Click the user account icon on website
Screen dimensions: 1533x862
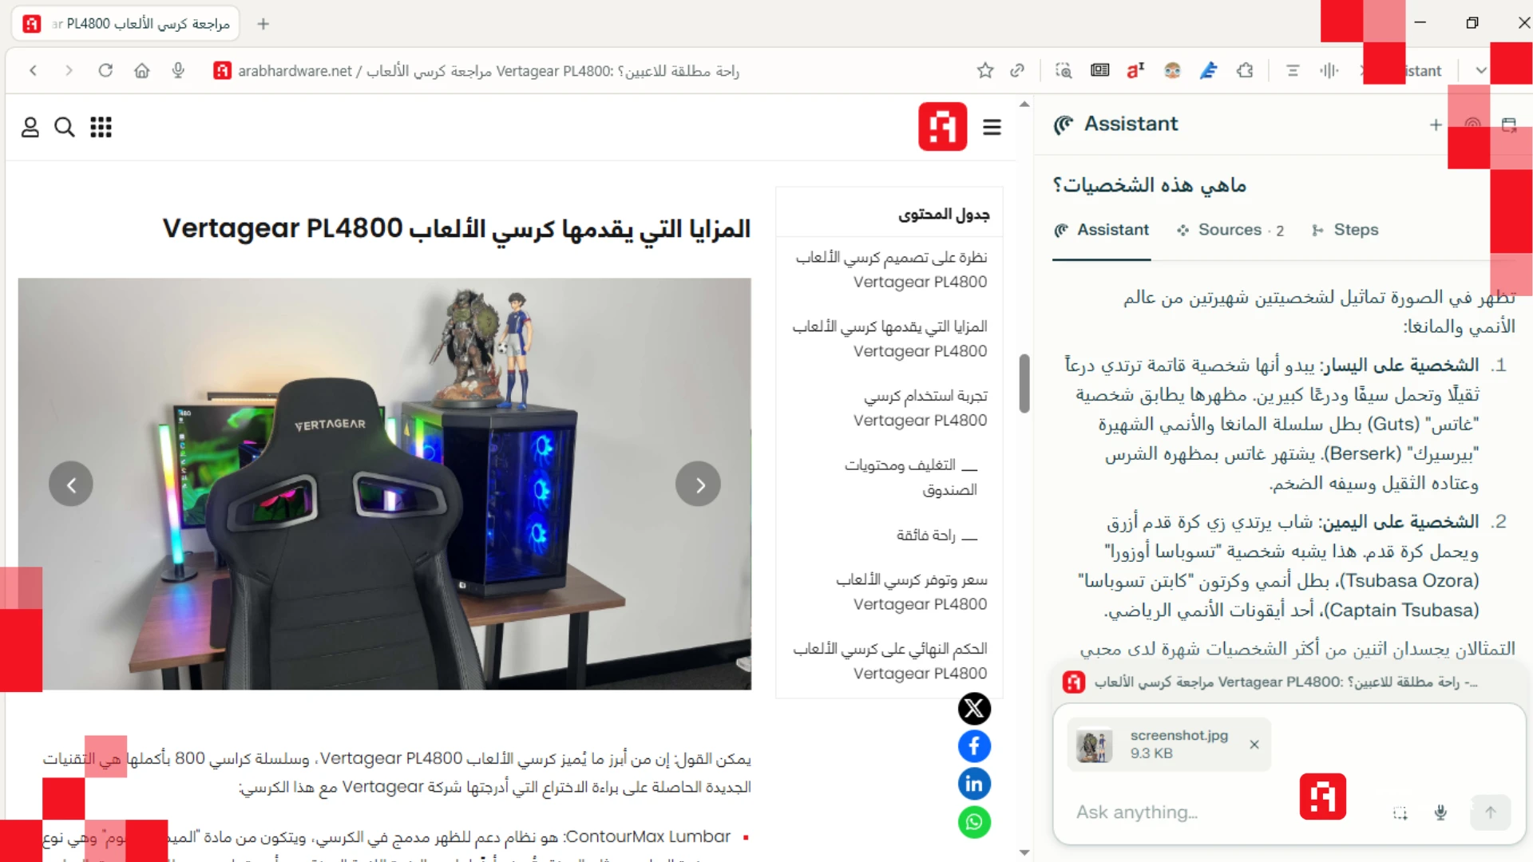pyautogui.click(x=30, y=127)
